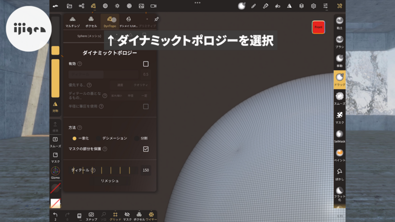
Task: Click the リメッシュ button
Action: tap(110, 181)
